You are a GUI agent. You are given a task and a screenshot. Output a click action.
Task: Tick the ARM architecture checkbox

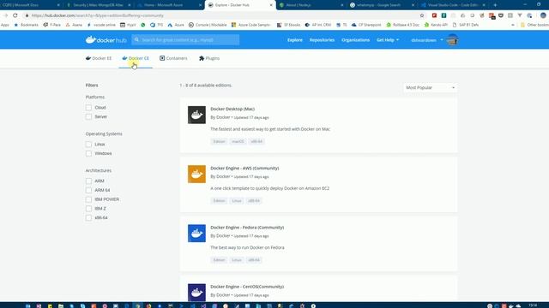point(88,181)
